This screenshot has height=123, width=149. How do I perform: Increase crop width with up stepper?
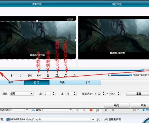point(103,93)
